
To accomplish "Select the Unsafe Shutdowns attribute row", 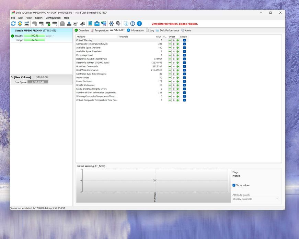I will (x=119, y=85).
